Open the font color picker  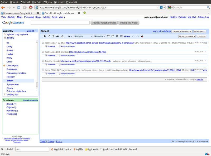(x=70, y=36)
